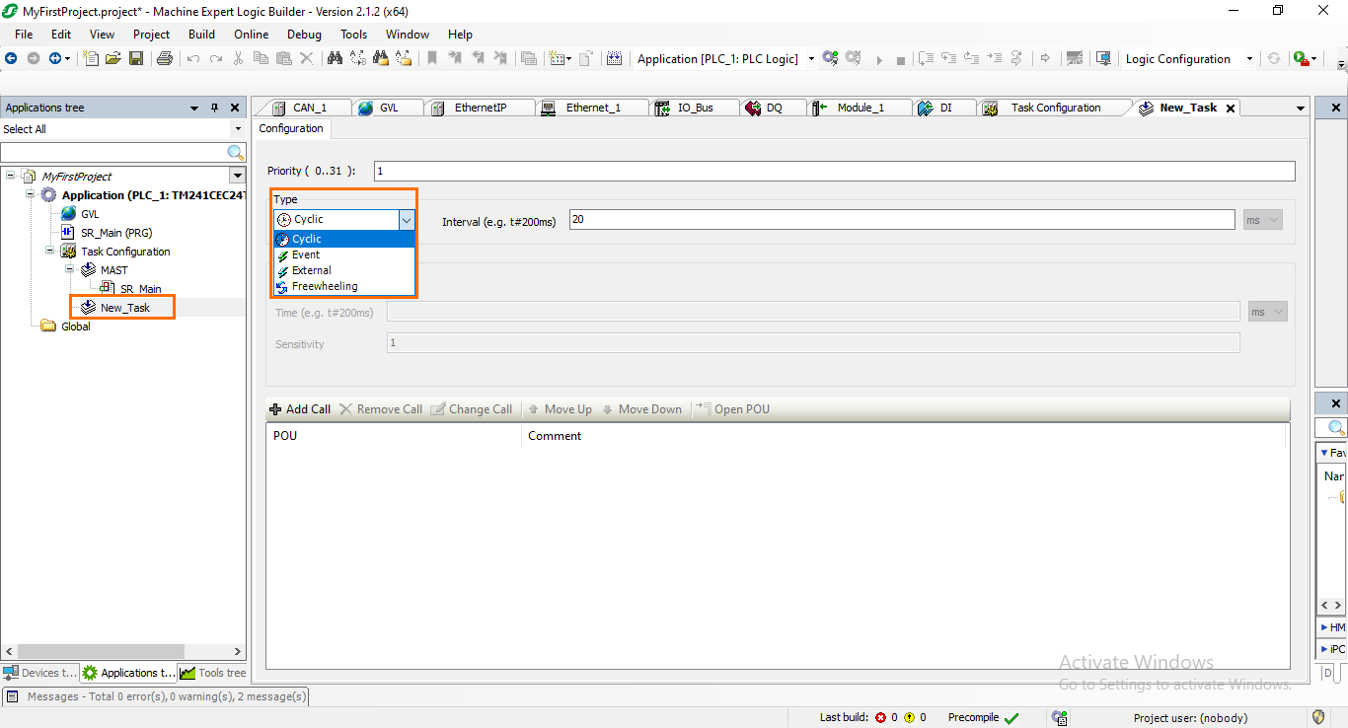Switch to the Tools tree panel tab
Image resolution: width=1348 pixels, height=728 pixels.
(x=213, y=673)
